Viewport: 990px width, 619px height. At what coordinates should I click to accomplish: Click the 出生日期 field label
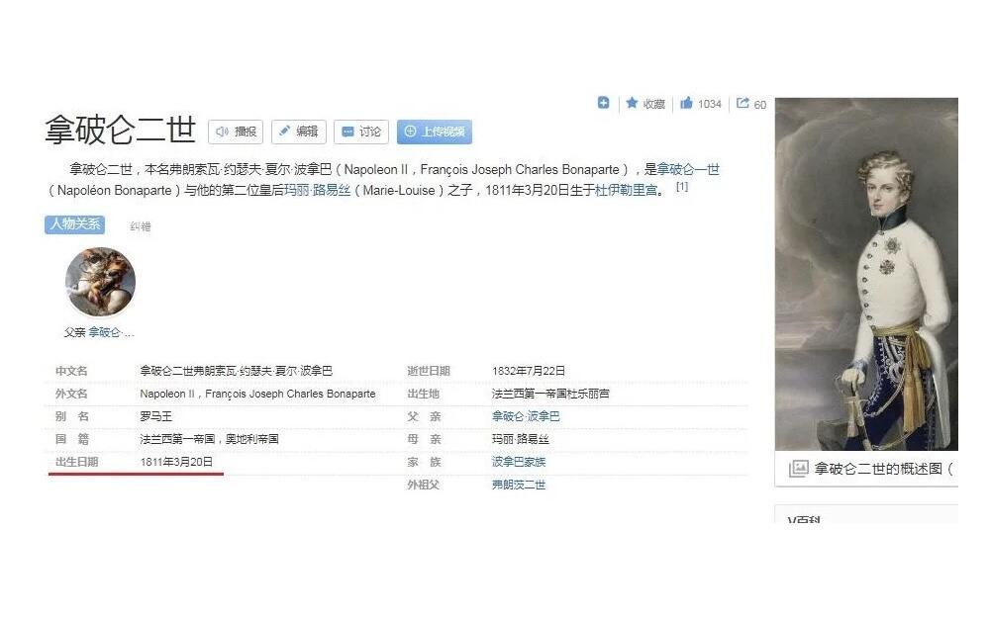(x=76, y=462)
